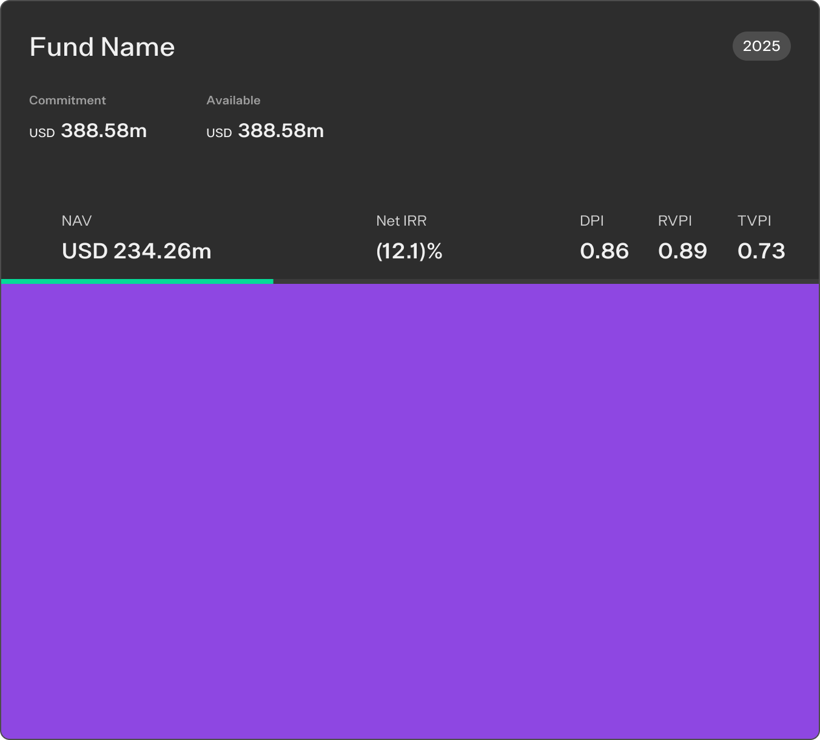
Task: Click the Commitment label
Action: pyautogui.click(x=67, y=100)
